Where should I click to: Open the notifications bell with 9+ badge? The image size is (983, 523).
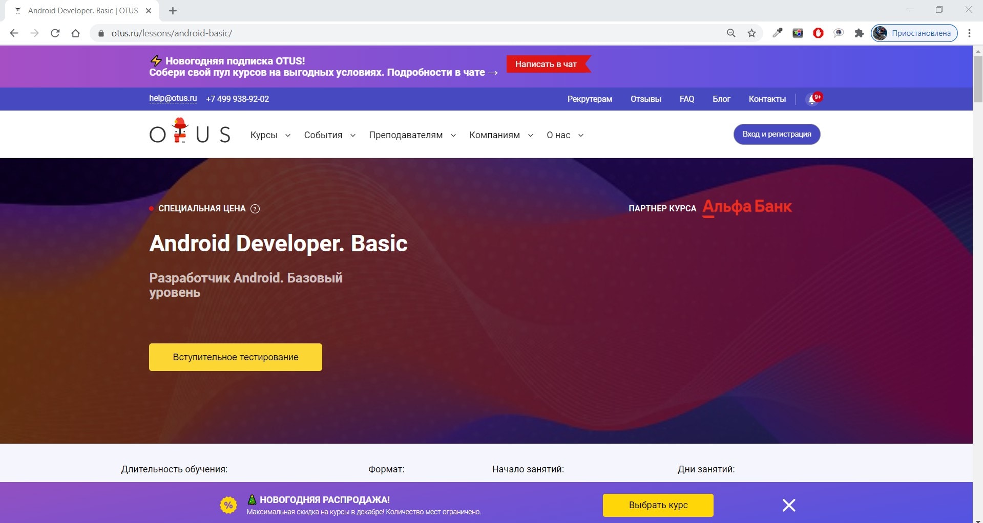[813, 99]
